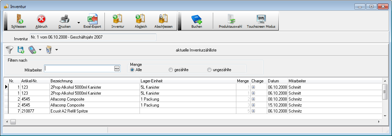Minimize the Inventur window
This screenshot has height=136, width=392.
coord(360,7)
